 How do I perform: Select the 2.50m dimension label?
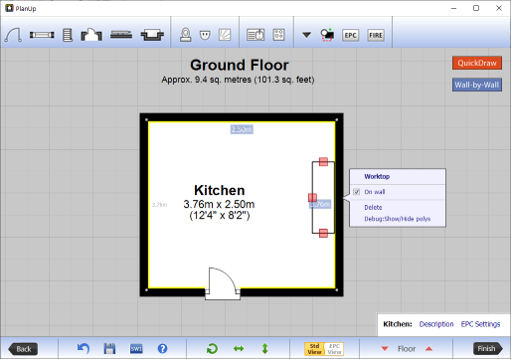[x=242, y=129]
